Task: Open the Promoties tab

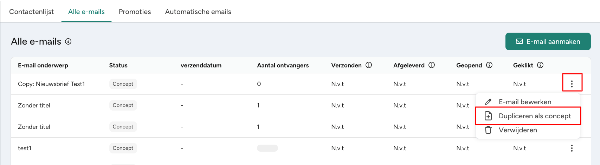Action: (135, 12)
